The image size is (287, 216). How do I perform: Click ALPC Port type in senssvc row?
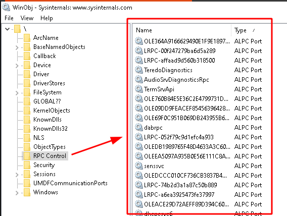point(248,166)
